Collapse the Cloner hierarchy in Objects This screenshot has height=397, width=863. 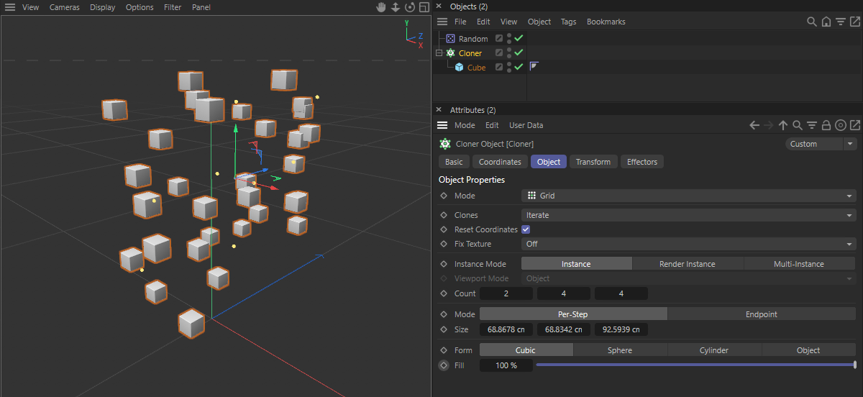tap(439, 53)
